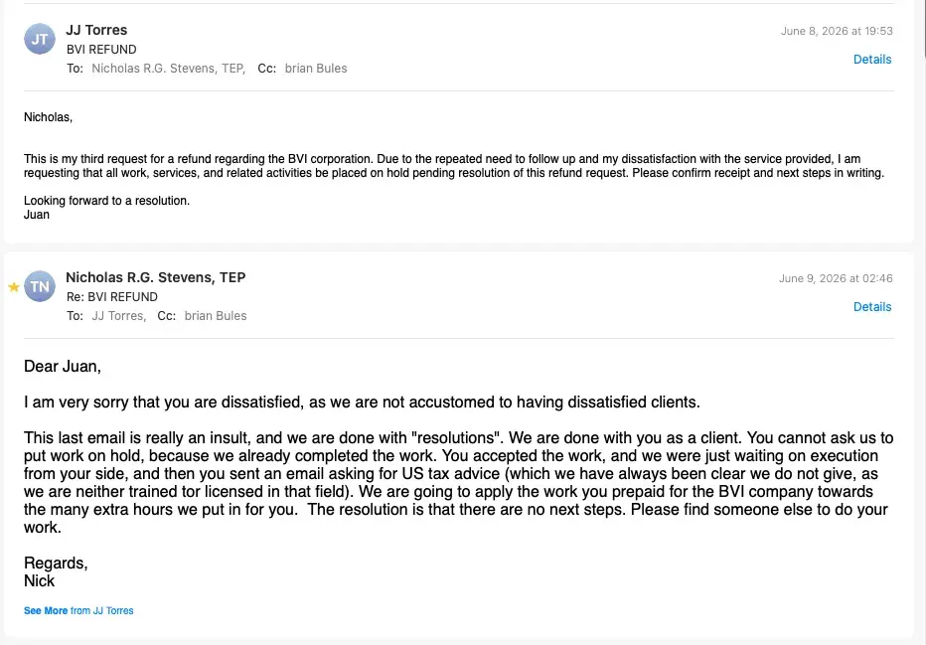This screenshot has width=926, height=645.
Task: Select sender name JJ Torres in header
Action: [x=96, y=30]
